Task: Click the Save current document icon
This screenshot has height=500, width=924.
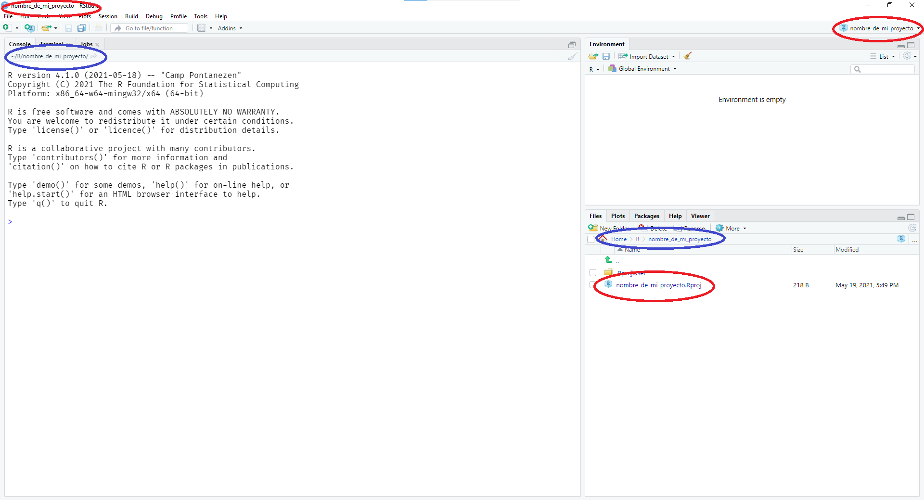Action: click(x=68, y=28)
